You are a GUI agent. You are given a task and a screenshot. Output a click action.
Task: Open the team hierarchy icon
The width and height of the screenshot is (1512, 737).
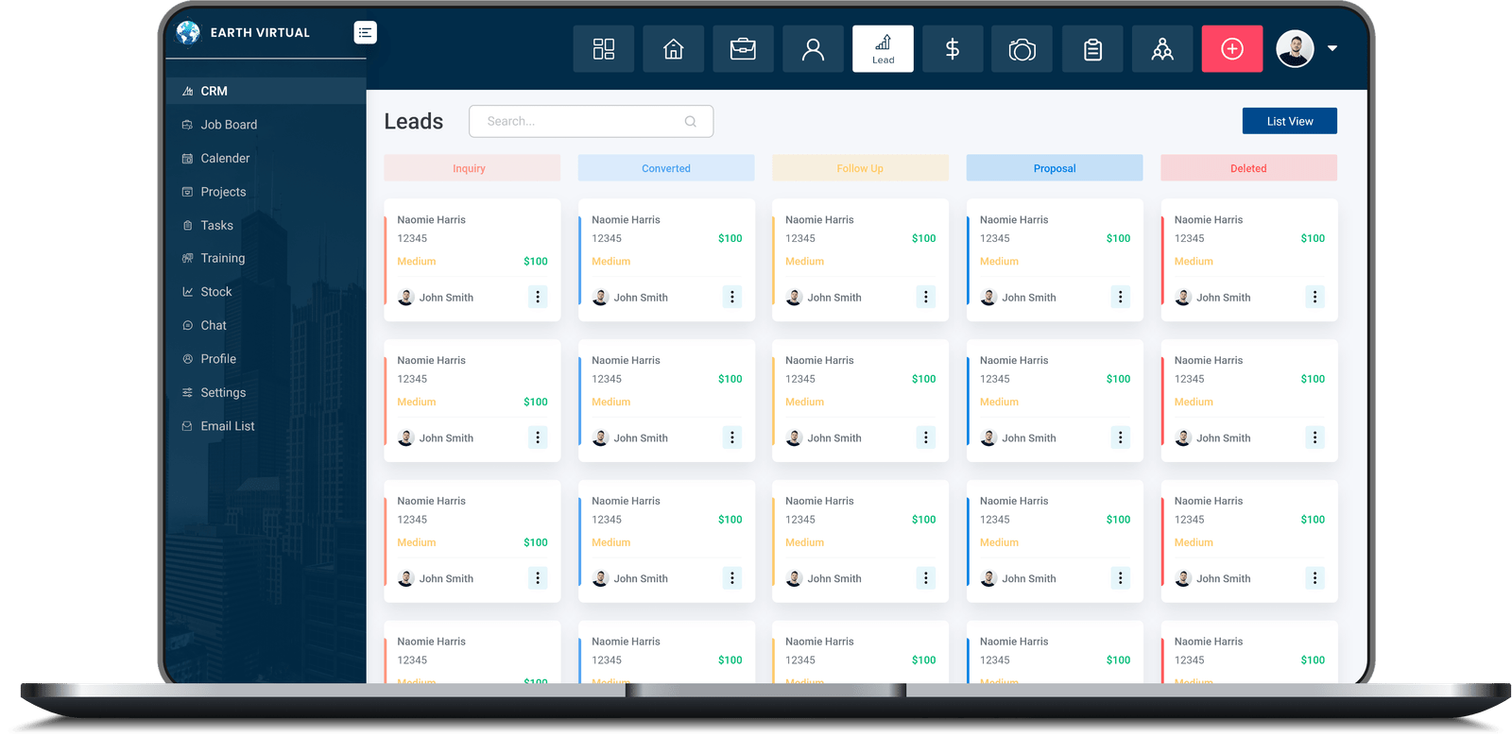tap(1162, 49)
